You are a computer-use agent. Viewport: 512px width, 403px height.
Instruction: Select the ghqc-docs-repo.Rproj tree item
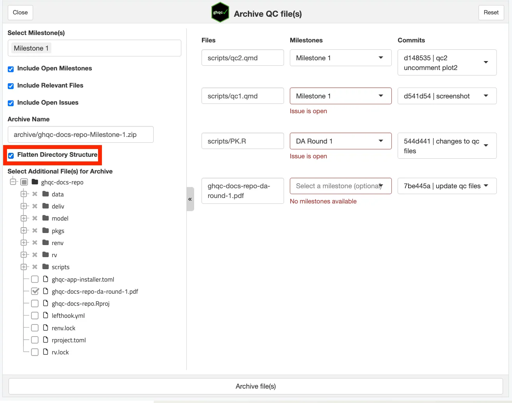[x=81, y=303]
